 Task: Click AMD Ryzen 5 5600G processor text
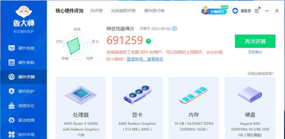click(81, 129)
